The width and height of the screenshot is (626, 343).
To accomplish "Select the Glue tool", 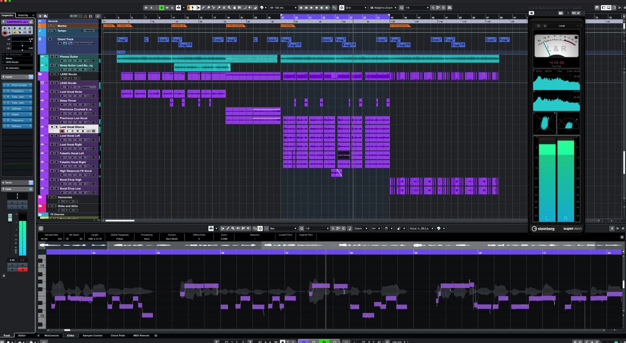I will (x=219, y=7).
